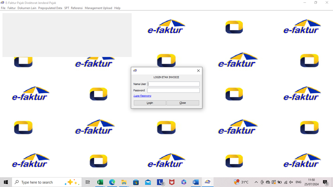Show hidden system tray icons

coord(256,182)
